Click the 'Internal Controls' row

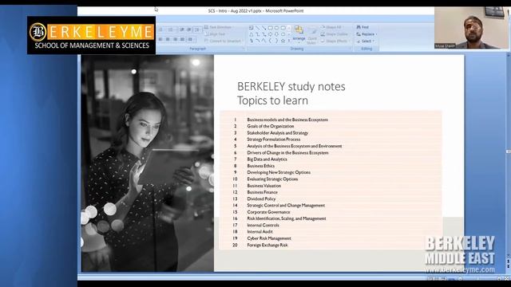click(263, 225)
